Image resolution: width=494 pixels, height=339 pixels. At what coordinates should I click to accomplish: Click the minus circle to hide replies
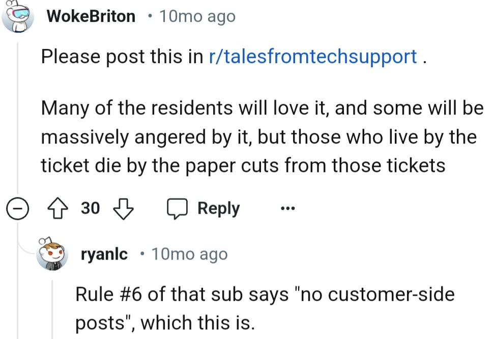[18, 208]
